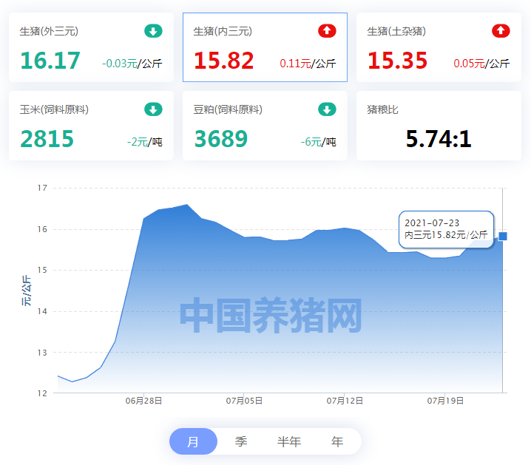Click the 2815 corn price value
The height and width of the screenshot is (465, 531).
47,139
